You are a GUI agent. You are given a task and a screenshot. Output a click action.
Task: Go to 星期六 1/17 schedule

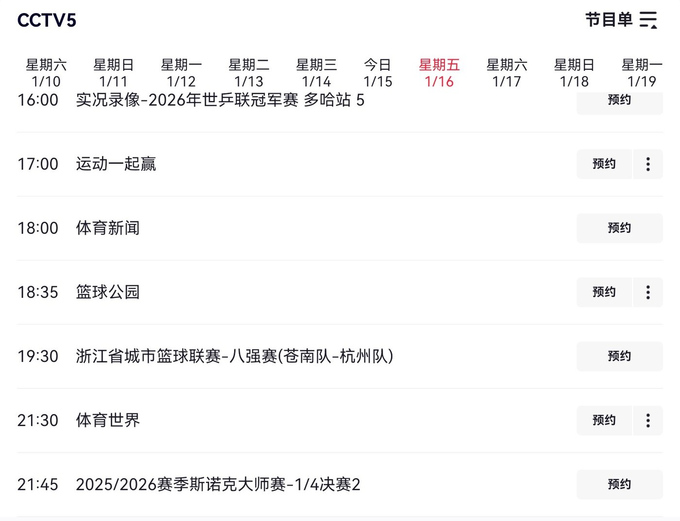coord(507,73)
